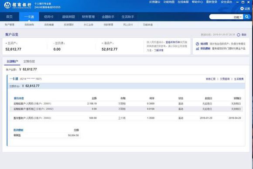
Task: Click the China Merchants Bank logo
Action: (17, 5)
